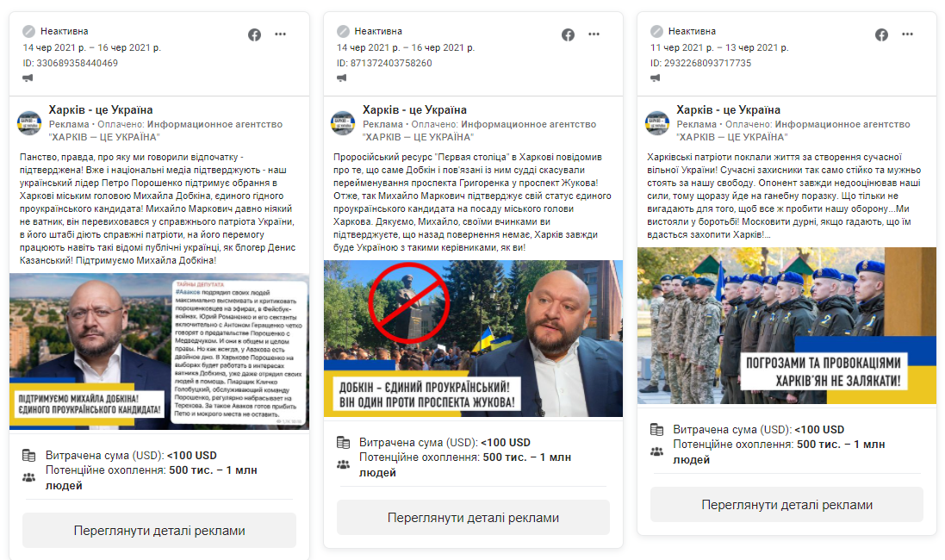The image size is (945, 560).
Task: Open three-dot menu on ad ID 2932268093717735
Action: point(908,34)
